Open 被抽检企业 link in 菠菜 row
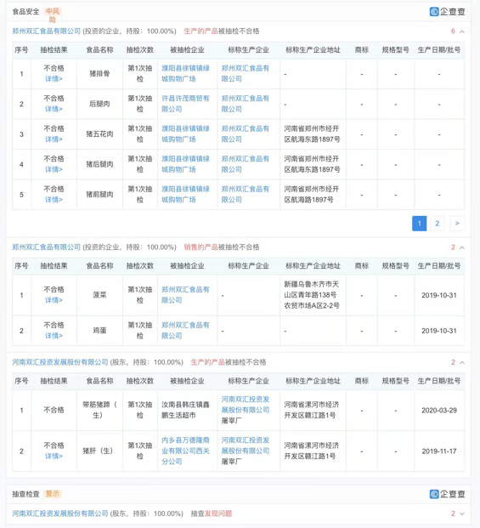This screenshot has width=480, height=528. (186, 295)
